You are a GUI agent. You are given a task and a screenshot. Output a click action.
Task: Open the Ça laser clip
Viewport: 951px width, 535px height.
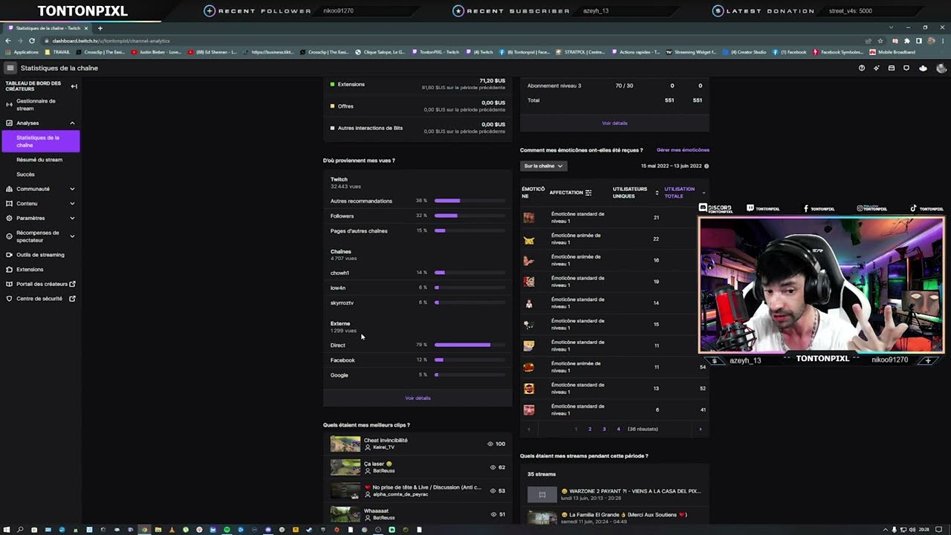[x=418, y=467]
